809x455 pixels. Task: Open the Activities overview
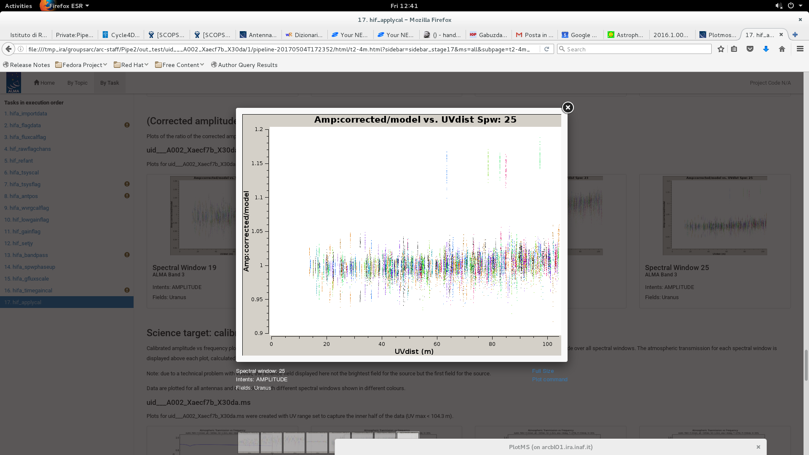pyautogui.click(x=19, y=5)
